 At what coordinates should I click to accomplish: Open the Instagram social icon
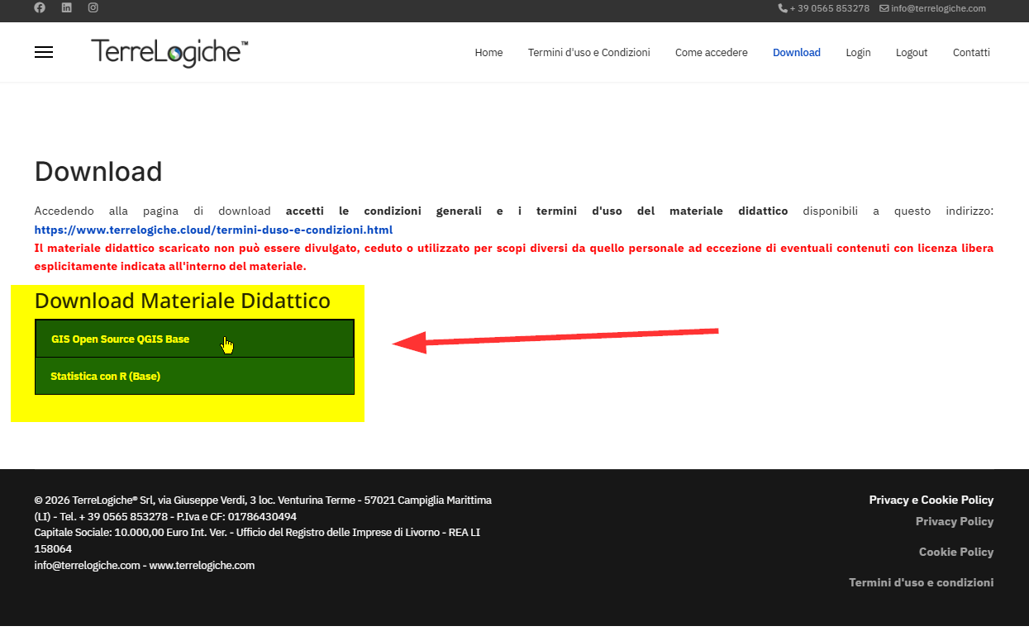(93, 8)
